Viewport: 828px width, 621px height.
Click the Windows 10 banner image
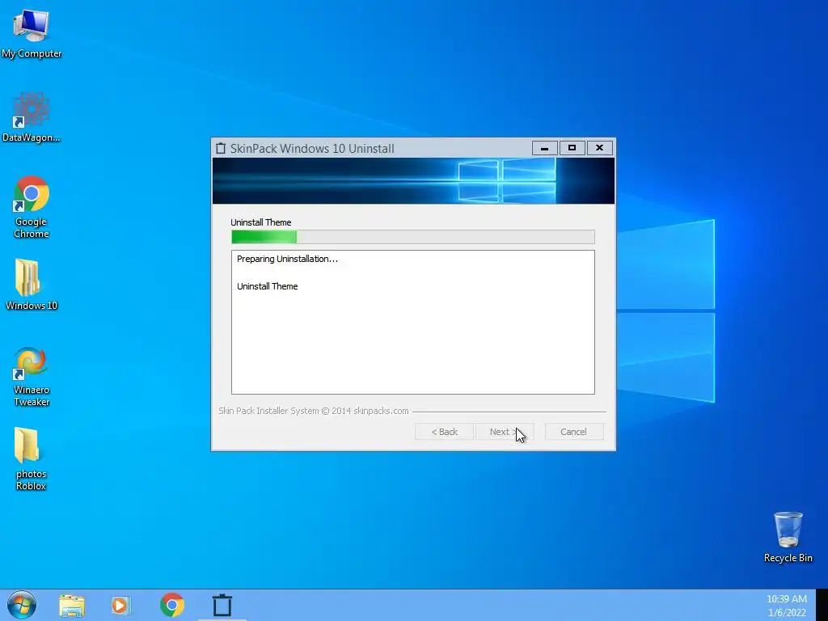413,180
